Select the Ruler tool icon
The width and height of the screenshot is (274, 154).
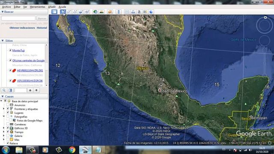[119, 12]
